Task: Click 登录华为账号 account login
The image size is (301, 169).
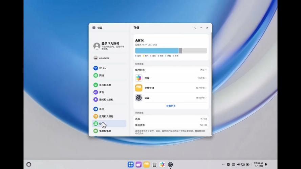Action: point(109,46)
